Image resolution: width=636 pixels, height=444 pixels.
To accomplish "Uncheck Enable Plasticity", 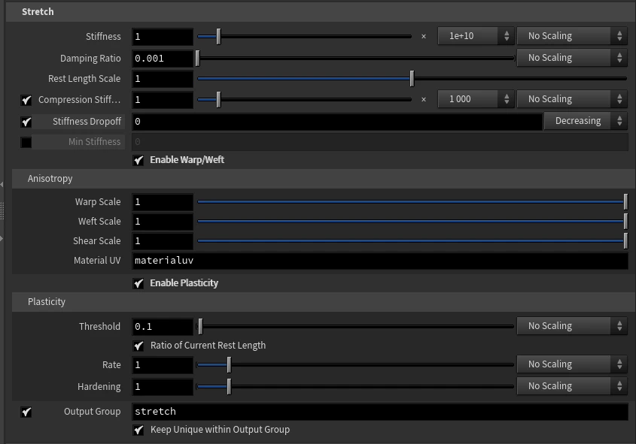I will tap(138, 283).
